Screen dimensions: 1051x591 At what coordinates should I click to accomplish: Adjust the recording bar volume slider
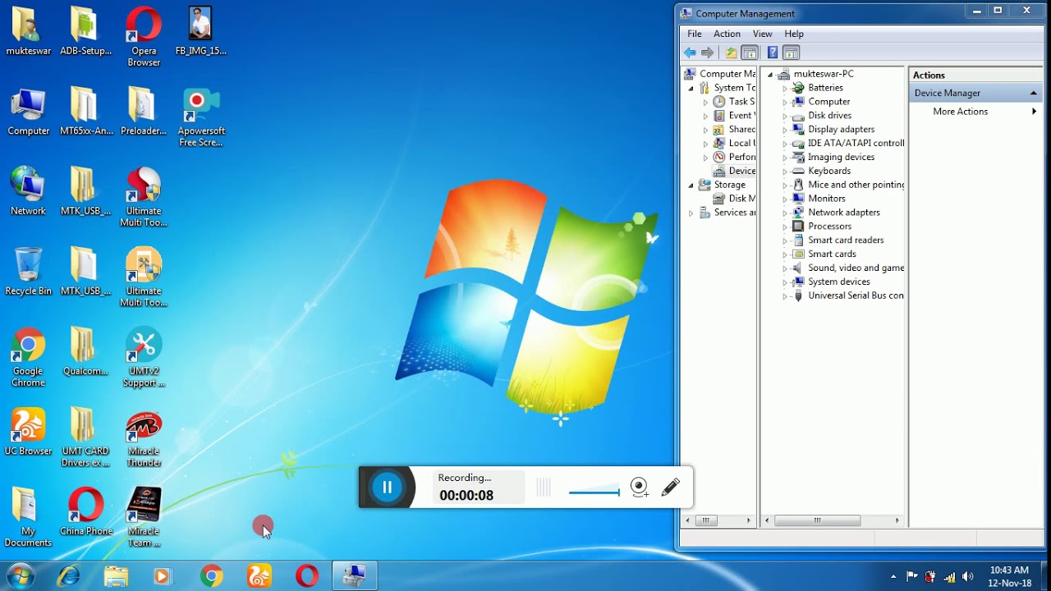pos(594,492)
